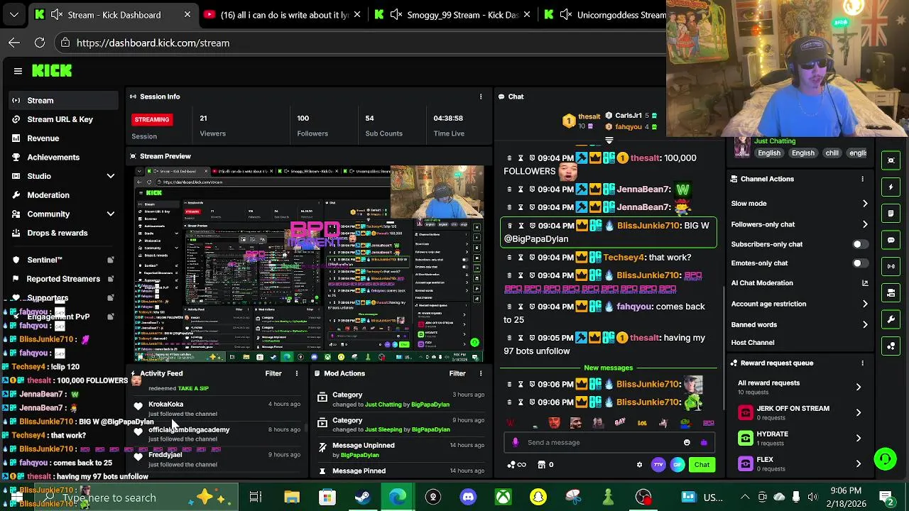Open Channel Actions three-dot menu
This screenshot has height=511, width=909.
pyautogui.click(x=862, y=179)
